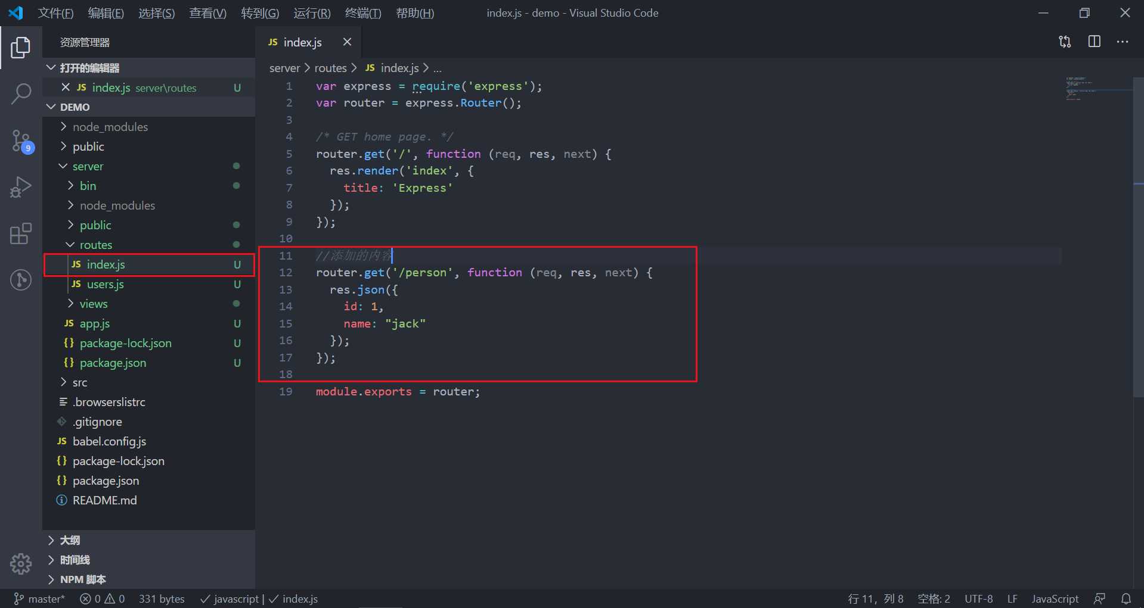
Task: Open package-lock.json inside server folder
Action: point(149,343)
